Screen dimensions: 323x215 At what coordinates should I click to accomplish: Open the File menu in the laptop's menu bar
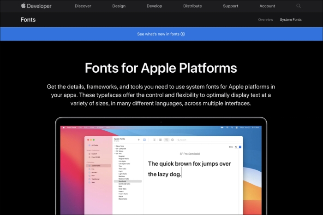80,128
